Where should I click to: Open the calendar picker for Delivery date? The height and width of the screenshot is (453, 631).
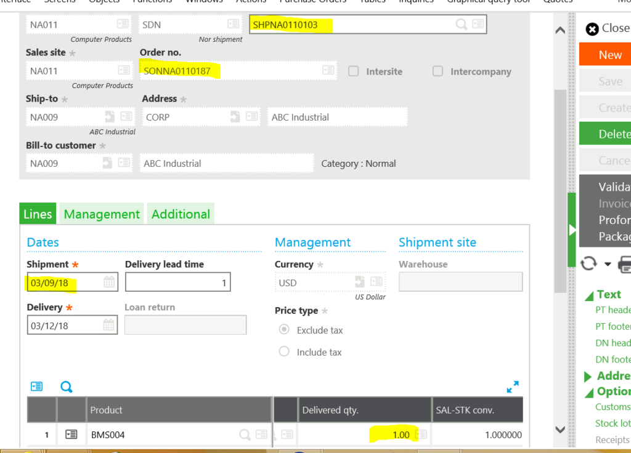tap(109, 325)
